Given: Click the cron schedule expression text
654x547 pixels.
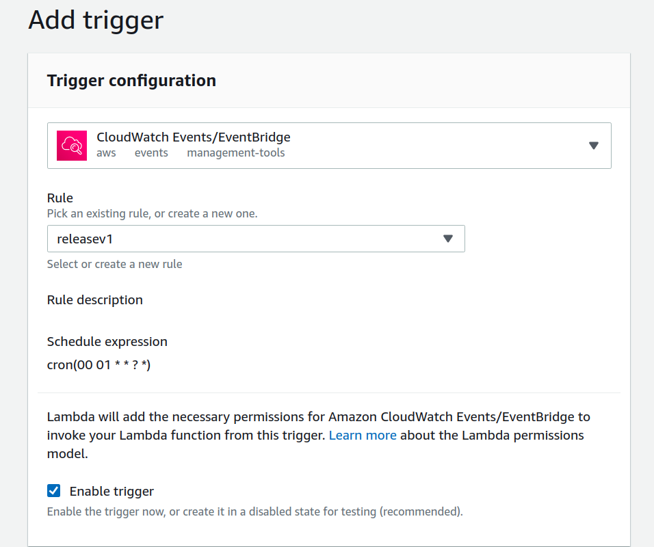Looking at the screenshot, I should point(98,364).
